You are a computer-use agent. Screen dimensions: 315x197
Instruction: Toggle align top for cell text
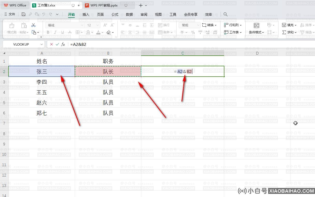tap(123, 25)
